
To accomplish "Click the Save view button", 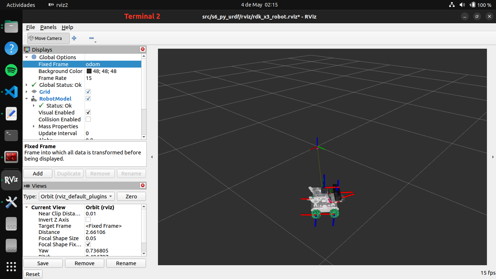I will tap(43, 263).
